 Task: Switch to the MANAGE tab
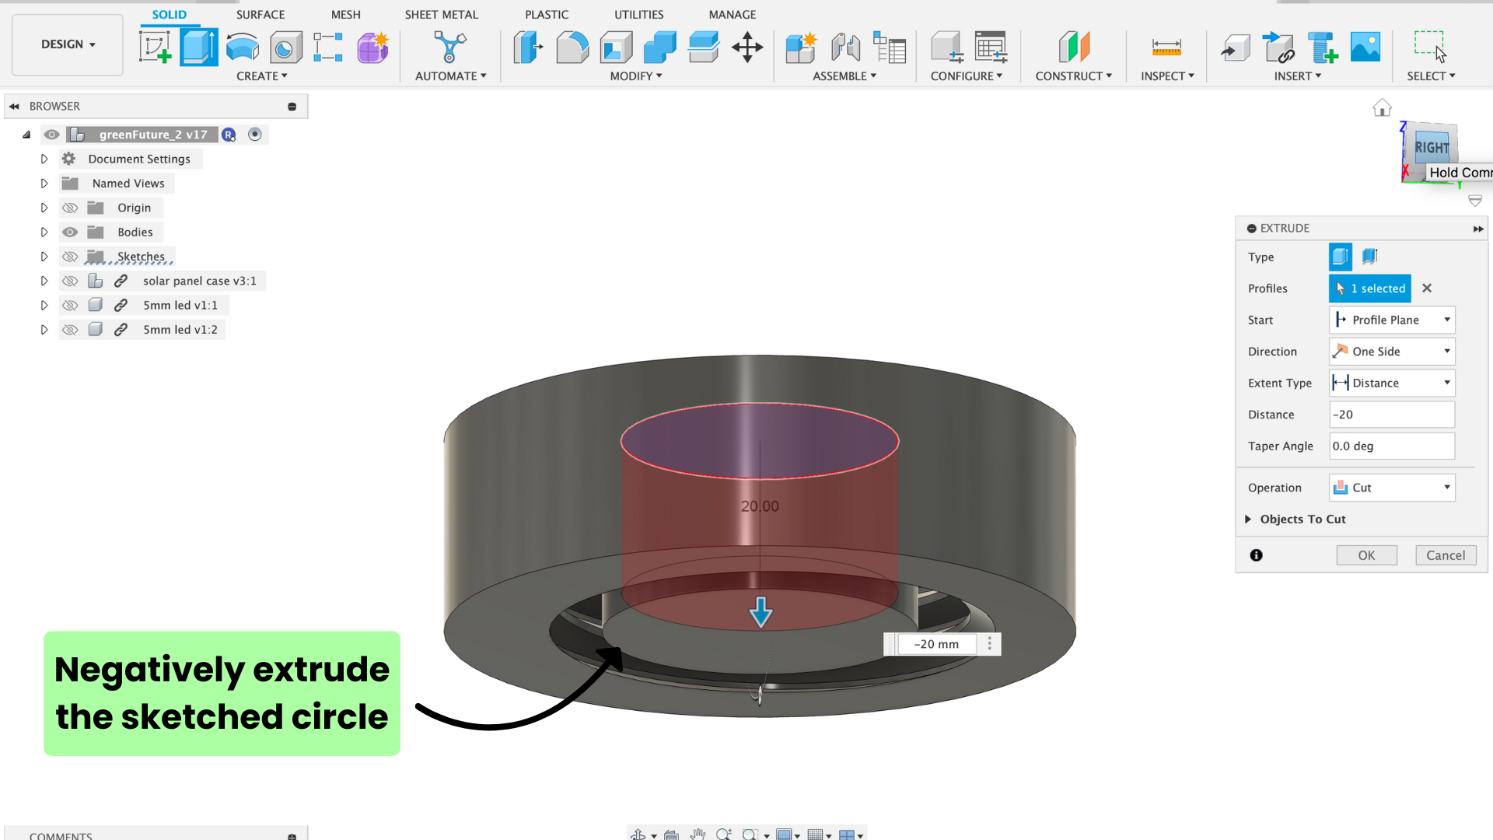[x=732, y=15]
